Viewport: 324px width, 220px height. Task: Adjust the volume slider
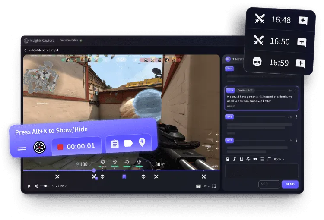coord(44,186)
